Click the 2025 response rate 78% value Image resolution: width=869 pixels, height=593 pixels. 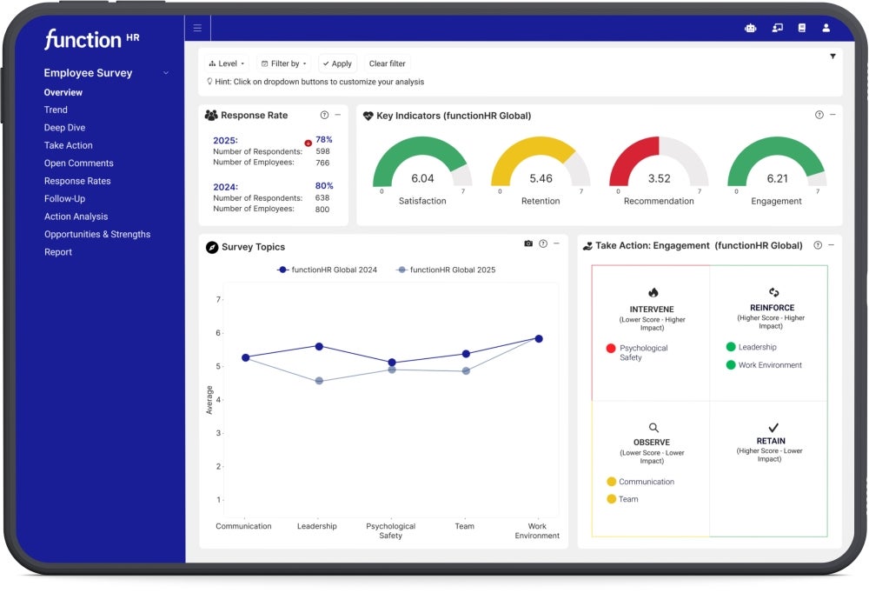(324, 140)
